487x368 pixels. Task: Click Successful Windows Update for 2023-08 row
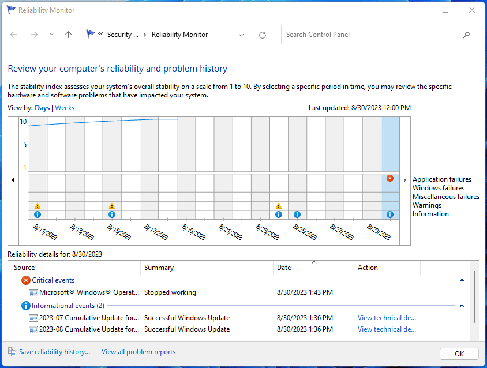click(187, 329)
